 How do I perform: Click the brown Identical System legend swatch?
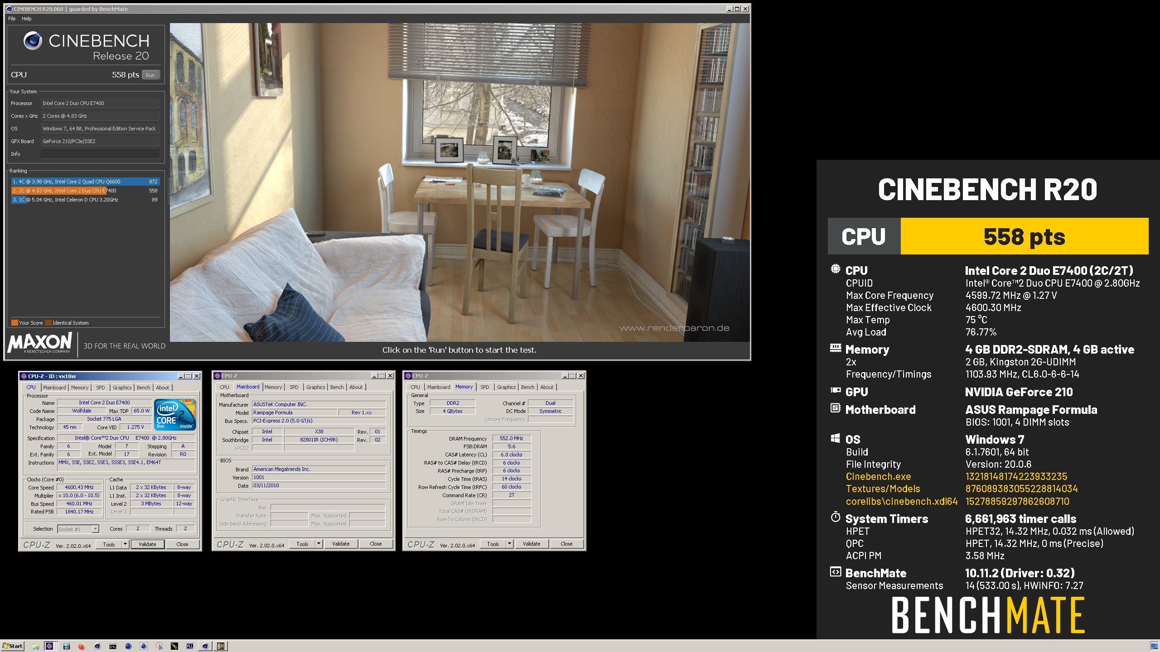48,323
